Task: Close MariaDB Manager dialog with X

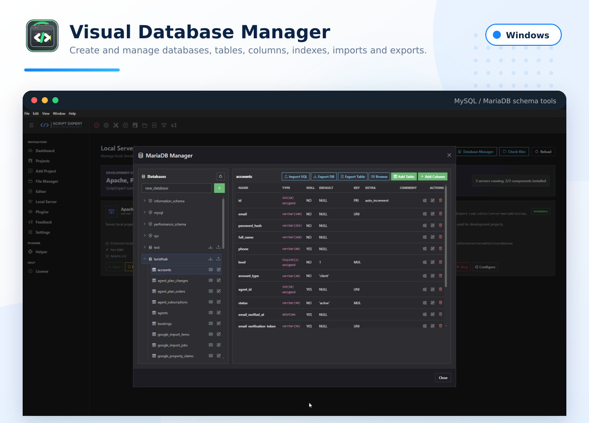Action: click(x=449, y=155)
